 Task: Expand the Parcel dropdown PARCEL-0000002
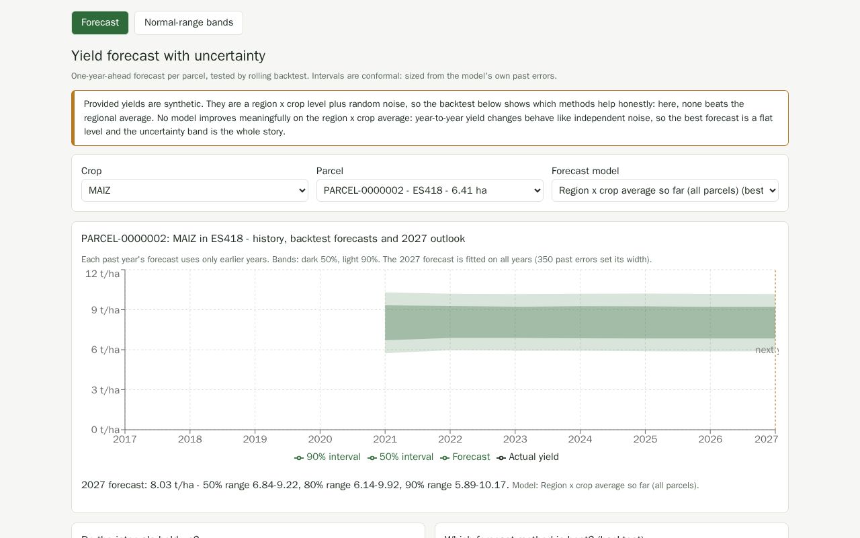click(x=430, y=190)
